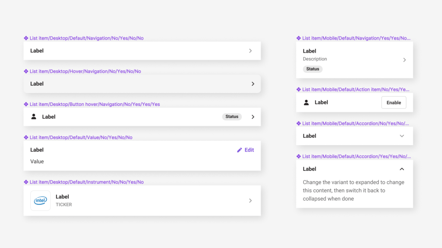Click the Intel logo on the Instrument list item

point(40,200)
